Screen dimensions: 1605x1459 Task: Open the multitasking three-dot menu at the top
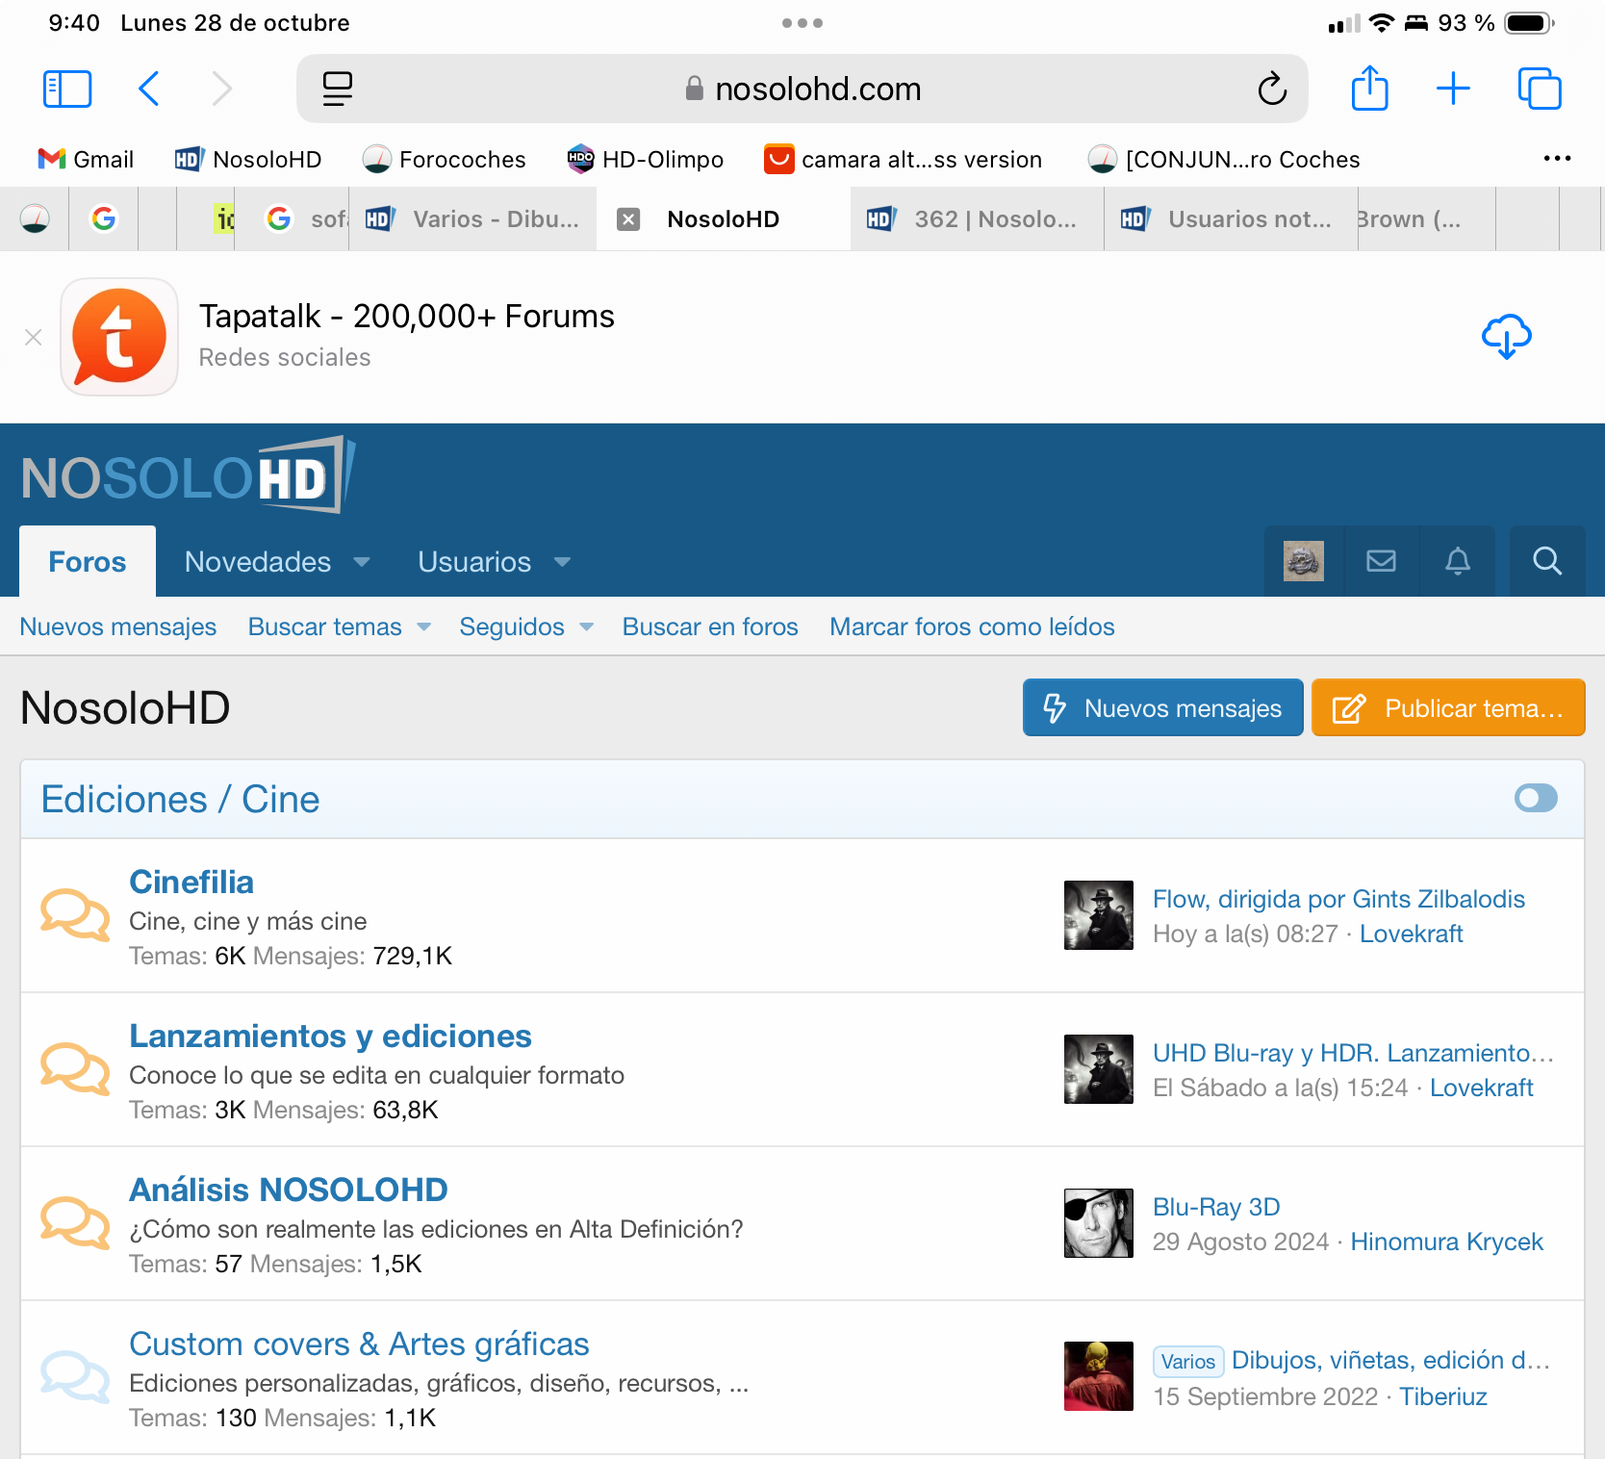tap(802, 23)
